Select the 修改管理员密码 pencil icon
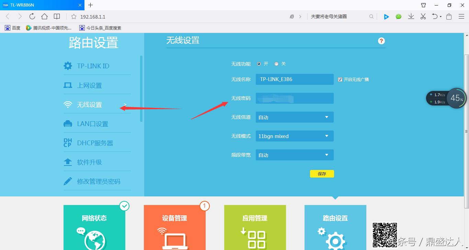Image resolution: width=469 pixels, height=250 pixels. (x=68, y=181)
